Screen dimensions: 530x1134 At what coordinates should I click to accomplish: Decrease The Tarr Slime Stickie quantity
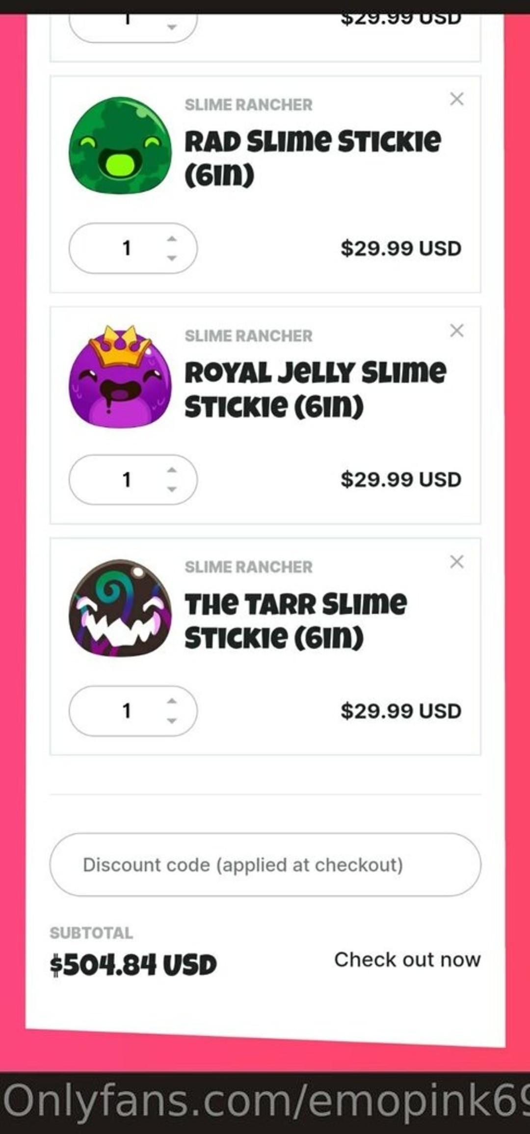tap(172, 720)
